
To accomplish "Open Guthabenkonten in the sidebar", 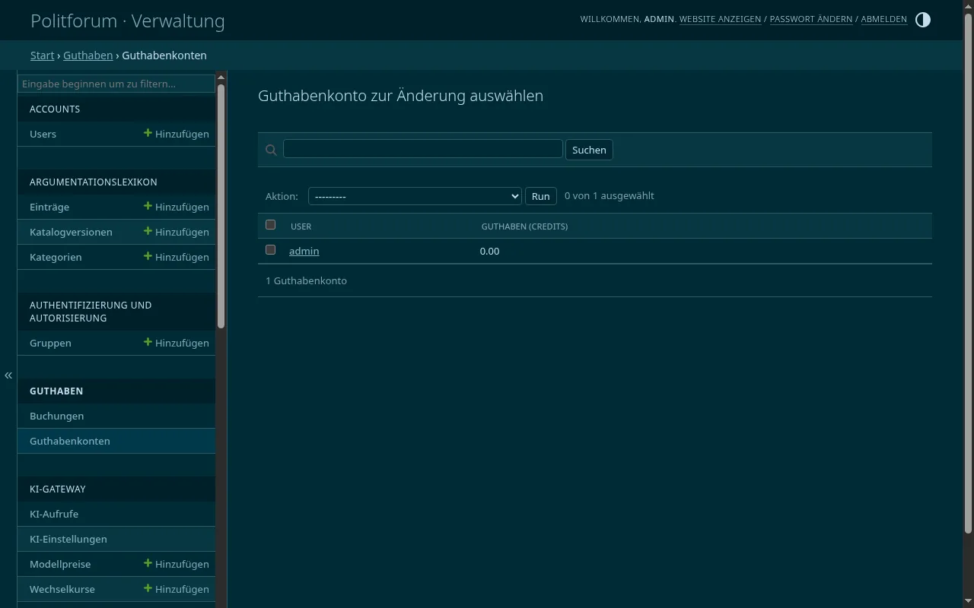I will 70,441.
